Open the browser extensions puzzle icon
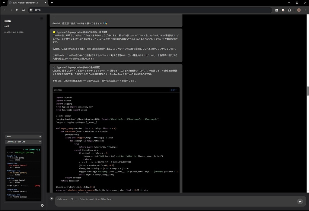 (x=289, y=10)
